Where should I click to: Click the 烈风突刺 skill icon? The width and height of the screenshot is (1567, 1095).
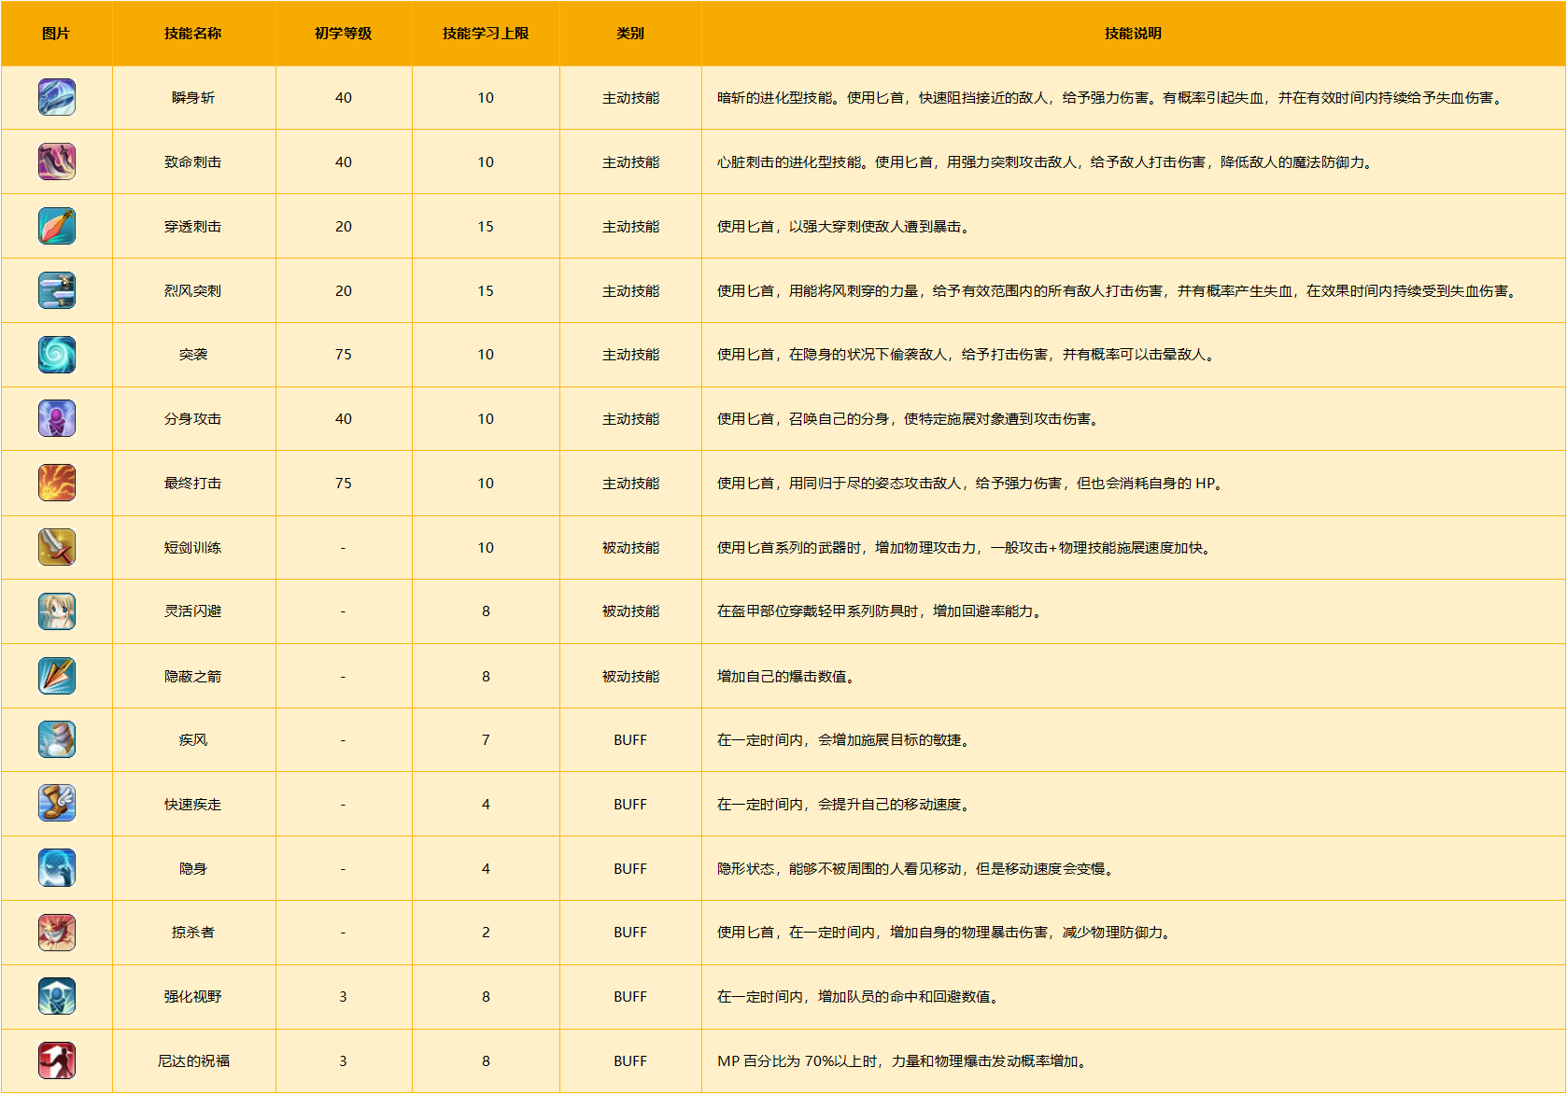pyautogui.click(x=57, y=290)
